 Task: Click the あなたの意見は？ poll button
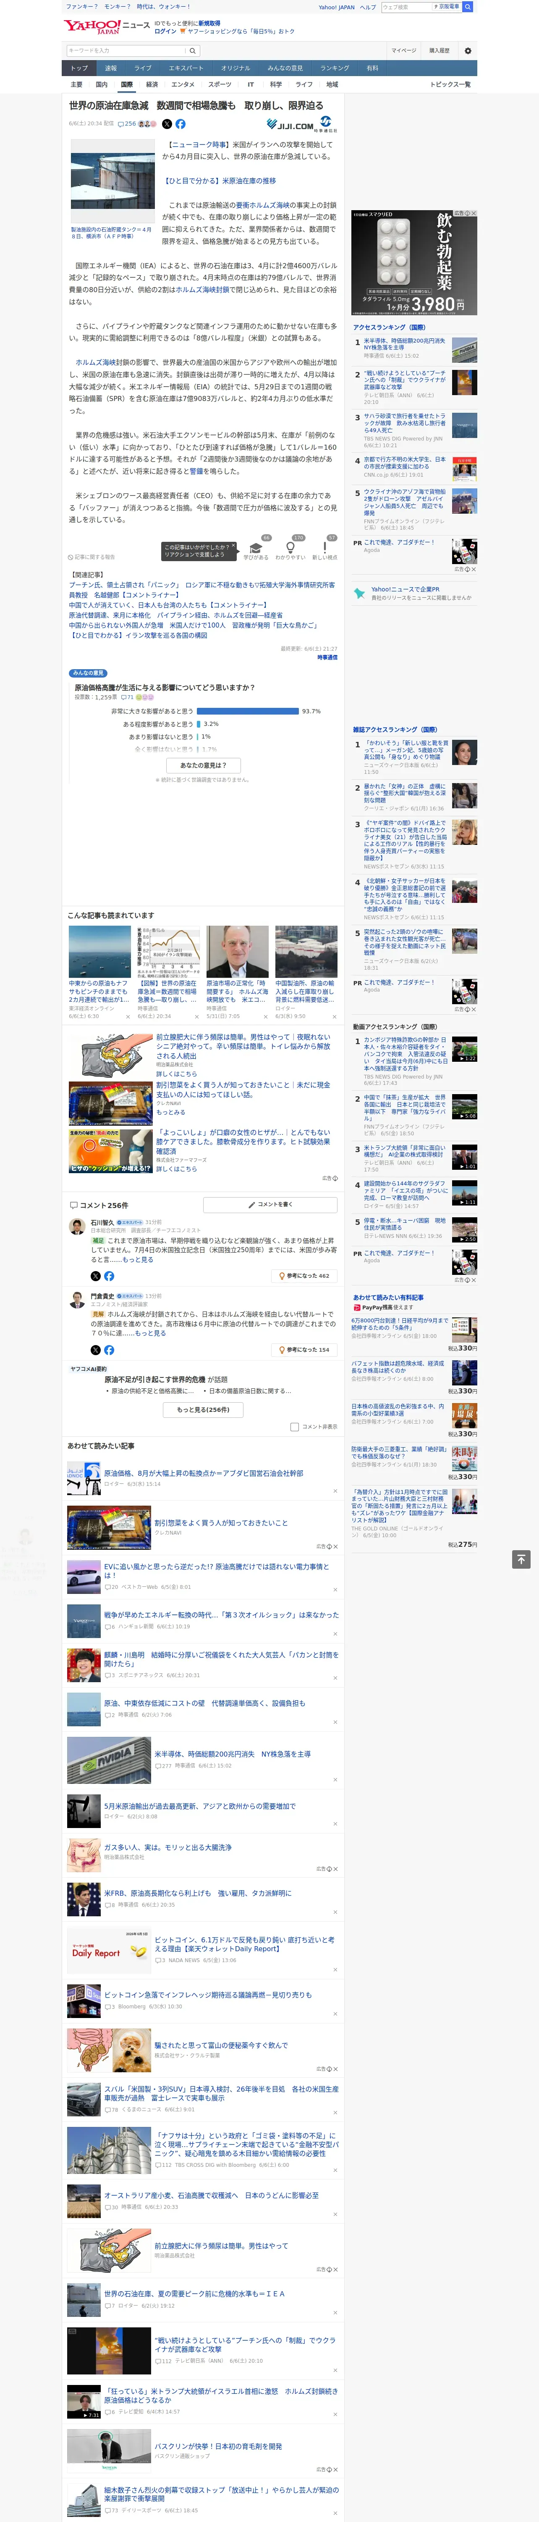204,765
